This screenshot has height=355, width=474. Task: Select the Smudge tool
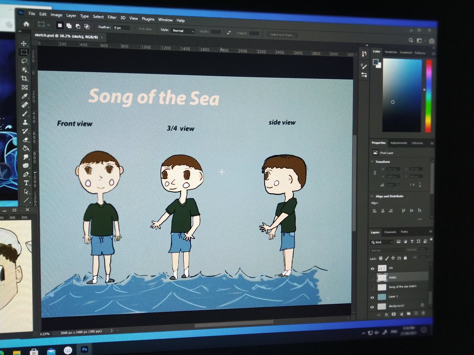(x=26, y=157)
